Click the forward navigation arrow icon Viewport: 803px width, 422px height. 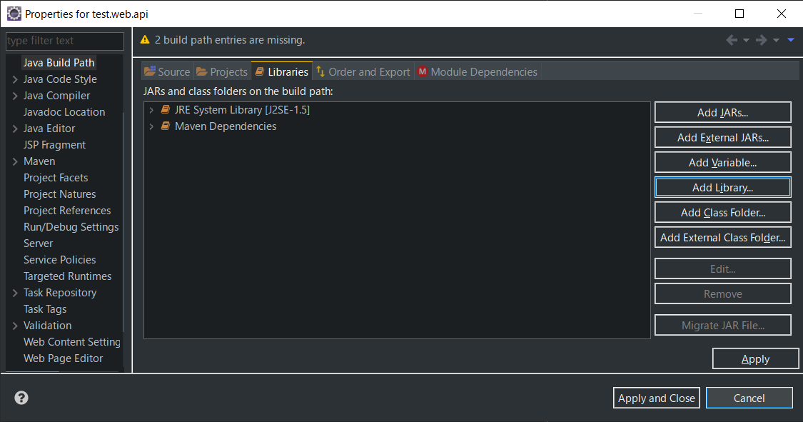click(x=762, y=40)
